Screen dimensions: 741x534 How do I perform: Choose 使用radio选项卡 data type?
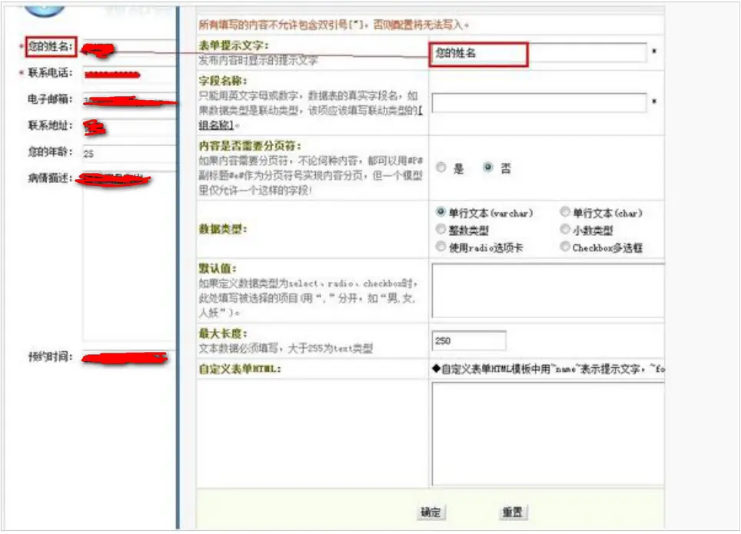pos(440,246)
